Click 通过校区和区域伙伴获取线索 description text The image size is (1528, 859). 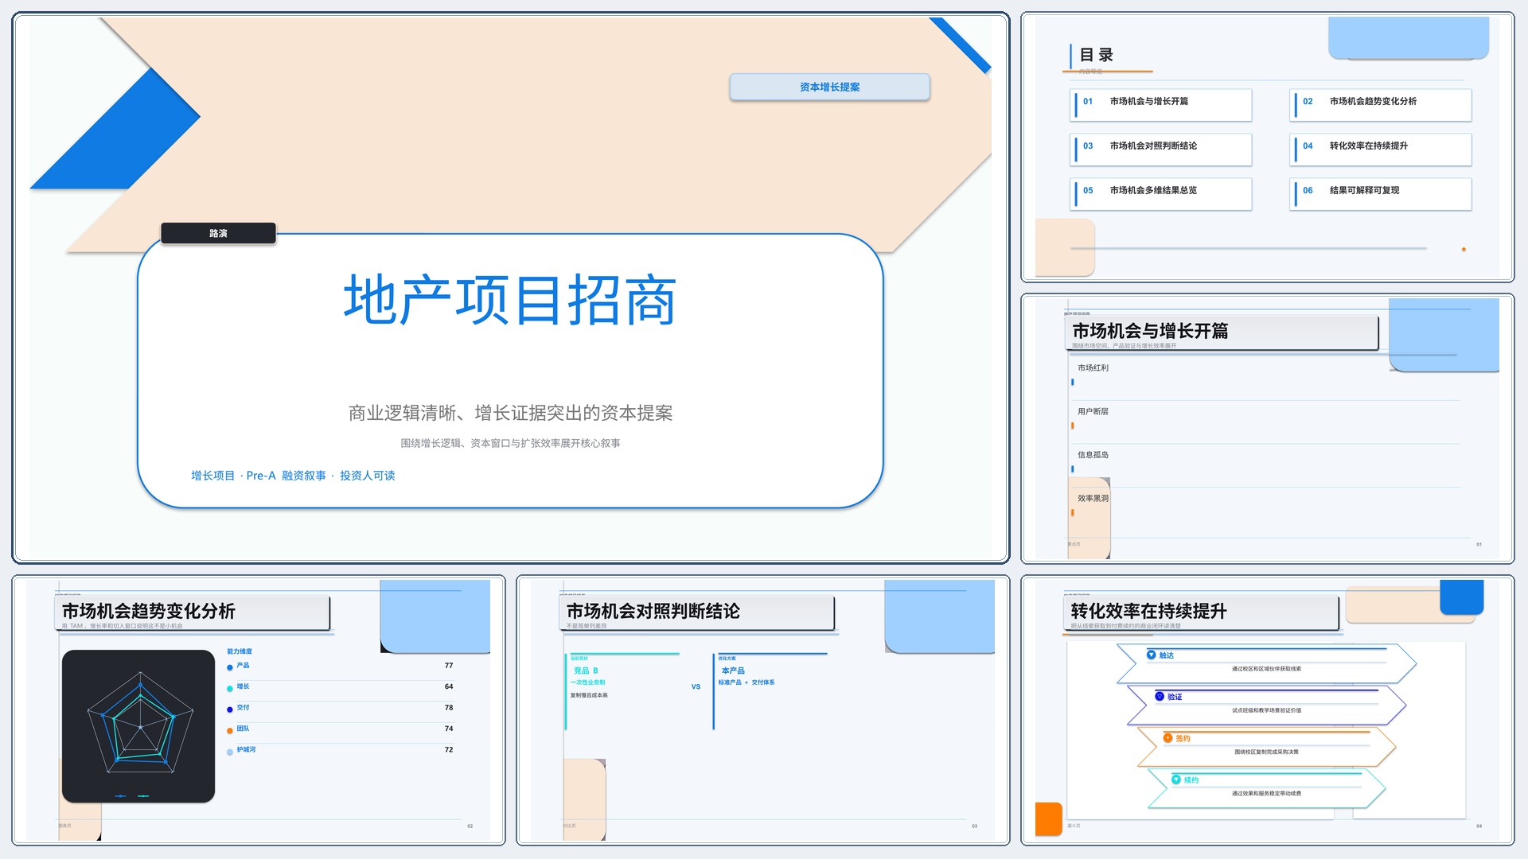pyautogui.click(x=1266, y=669)
